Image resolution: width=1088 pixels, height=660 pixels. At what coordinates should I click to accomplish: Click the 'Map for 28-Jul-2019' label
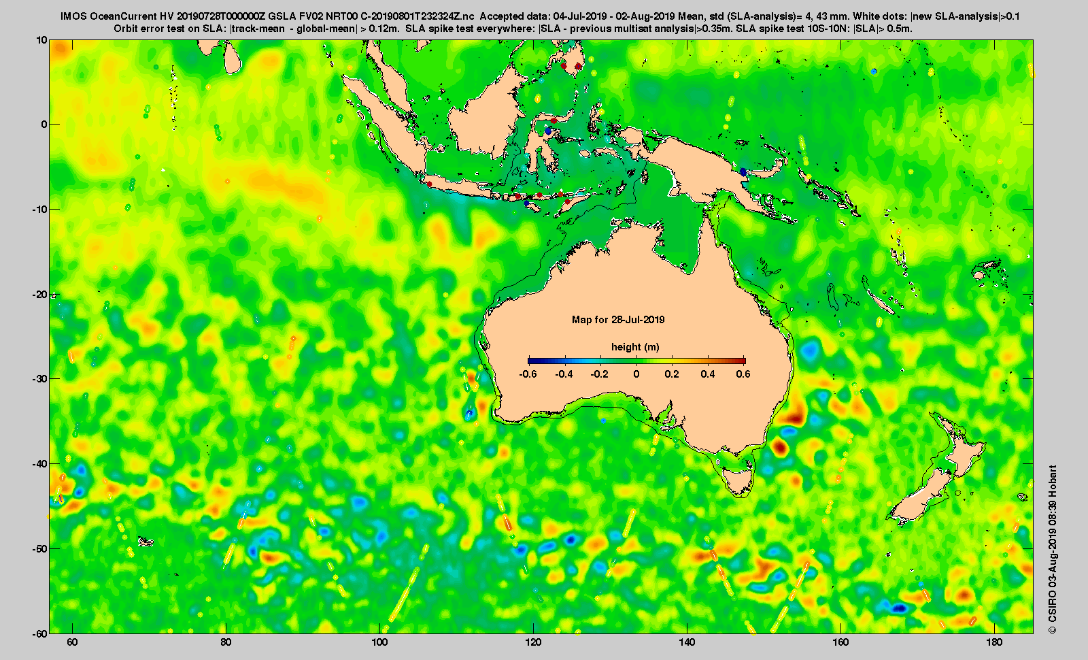tap(618, 319)
